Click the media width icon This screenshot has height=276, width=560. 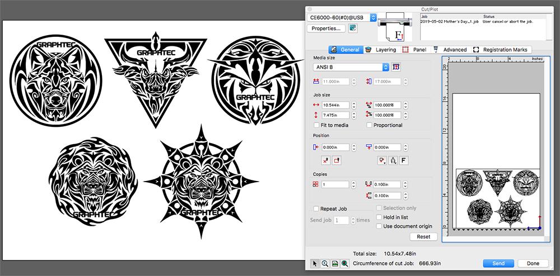pyautogui.click(x=316, y=82)
